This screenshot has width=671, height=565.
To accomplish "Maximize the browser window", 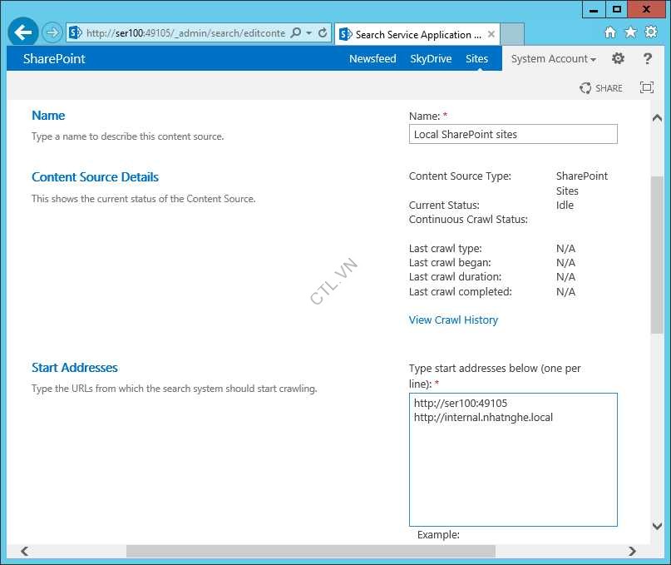I will point(616,9).
